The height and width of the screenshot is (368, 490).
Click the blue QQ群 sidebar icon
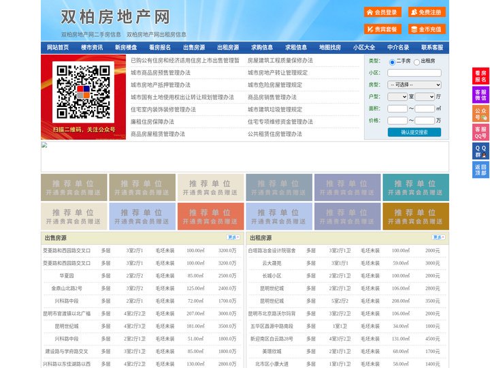click(x=480, y=151)
